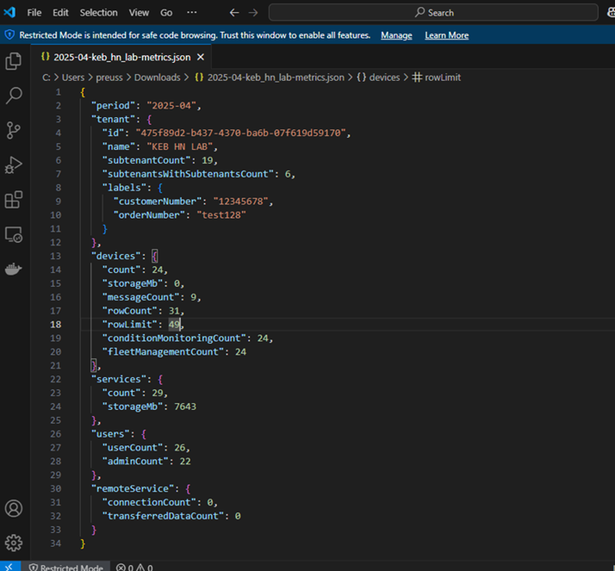Screen dimensions: 615x571
Task: Open the Manage gear settings icon
Action: 14,543
